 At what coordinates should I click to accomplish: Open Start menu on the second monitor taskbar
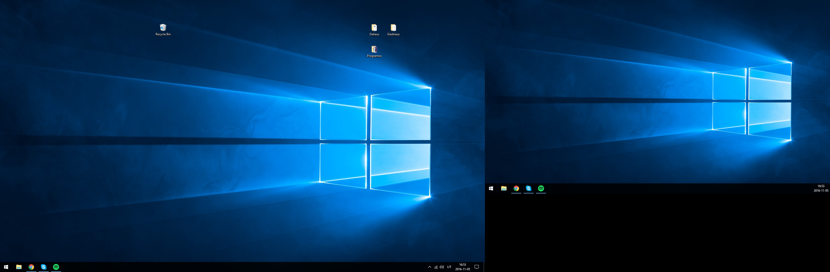(x=491, y=188)
